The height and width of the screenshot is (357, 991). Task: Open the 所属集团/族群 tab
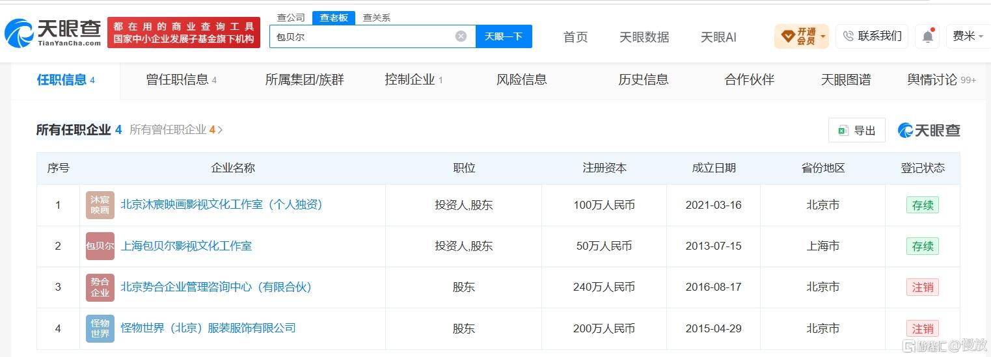click(305, 80)
